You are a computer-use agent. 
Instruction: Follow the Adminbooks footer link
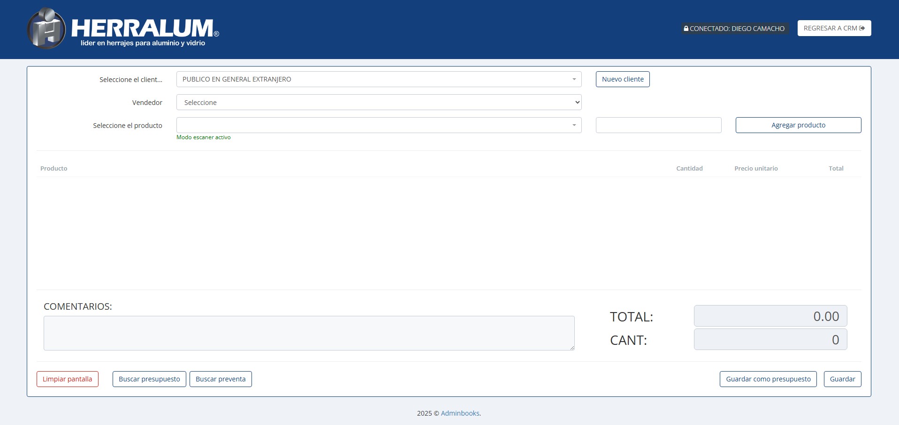pos(460,413)
